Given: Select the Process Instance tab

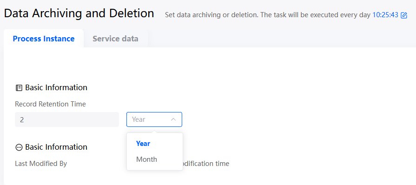Looking at the screenshot, I should point(44,39).
